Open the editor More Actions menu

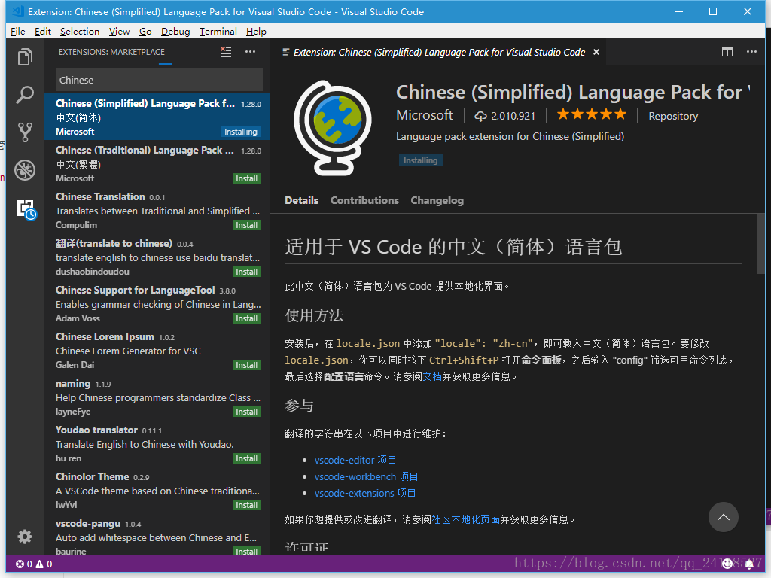pyautogui.click(x=751, y=52)
